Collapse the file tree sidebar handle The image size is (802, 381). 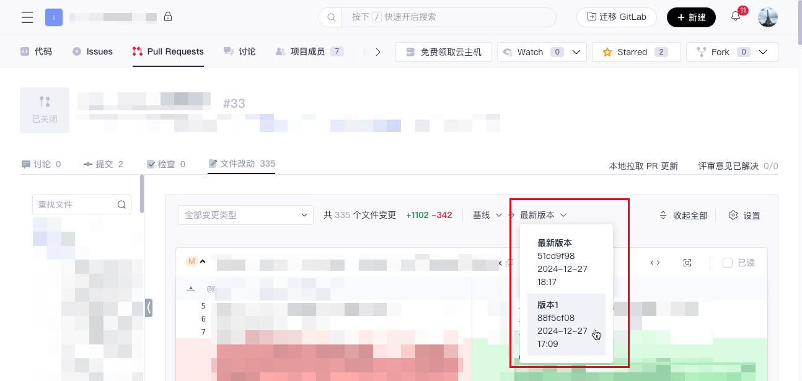pyautogui.click(x=149, y=307)
